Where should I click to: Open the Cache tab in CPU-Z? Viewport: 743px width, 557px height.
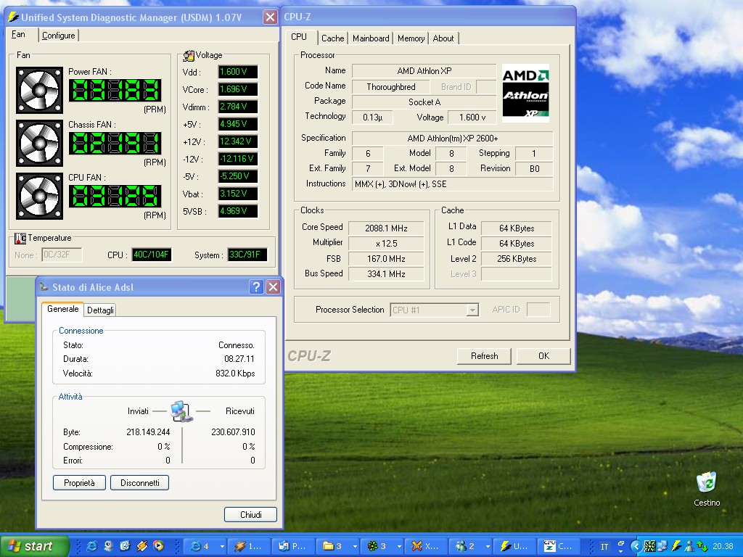(x=332, y=38)
